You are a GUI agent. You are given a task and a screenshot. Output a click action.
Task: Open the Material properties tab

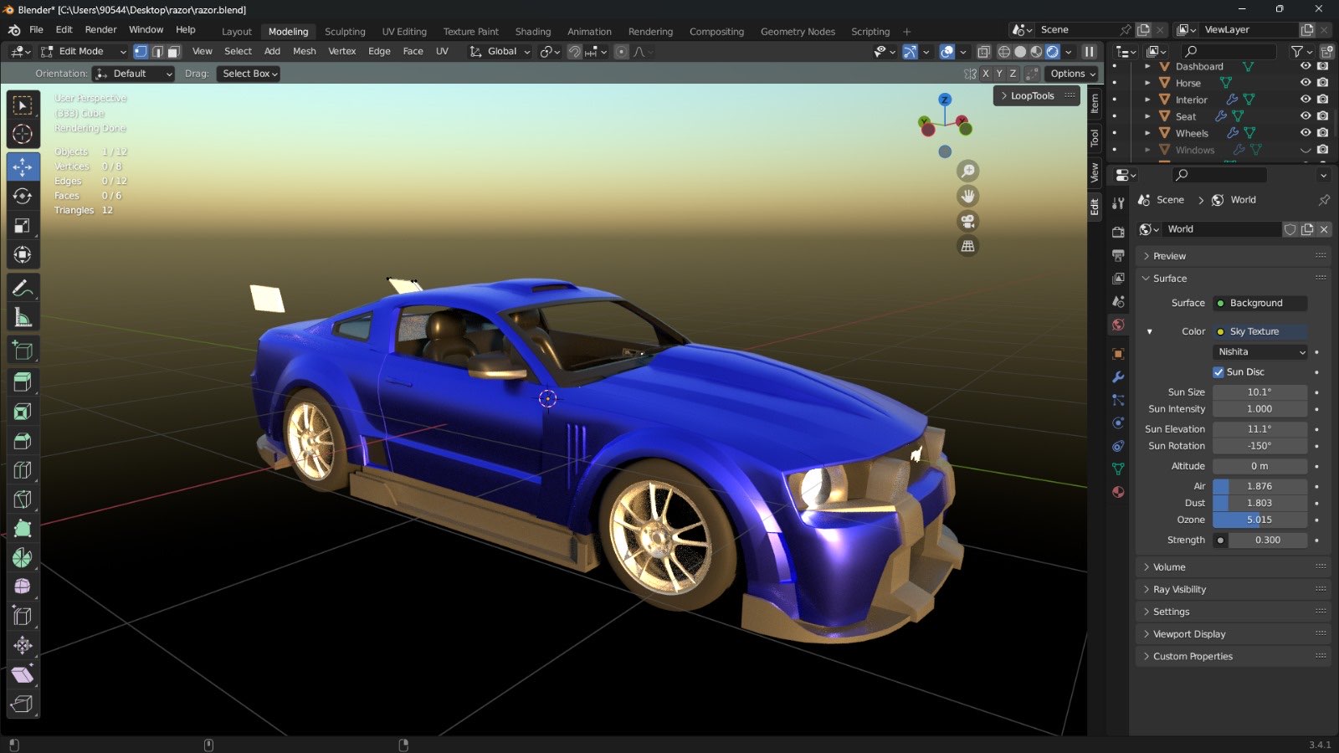[x=1118, y=492]
